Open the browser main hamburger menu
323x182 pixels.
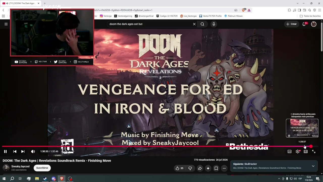pos(320,10)
